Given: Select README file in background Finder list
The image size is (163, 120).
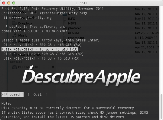Looking at the screenshot, I should pos(74,33).
